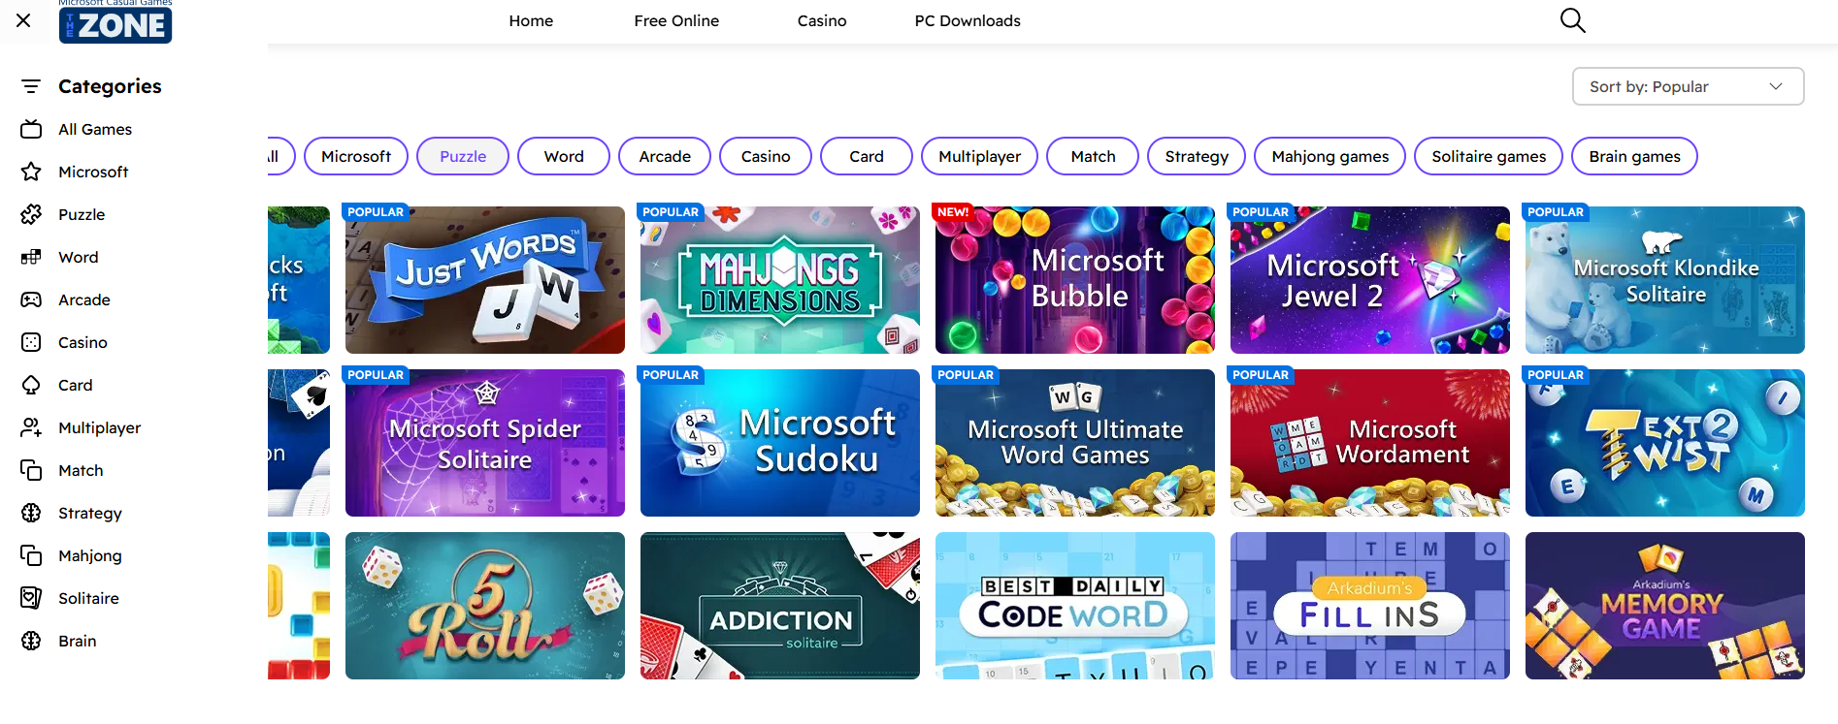Click the Multiplayer people icon in sidebar
The image size is (1838, 724).
[31, 427]
